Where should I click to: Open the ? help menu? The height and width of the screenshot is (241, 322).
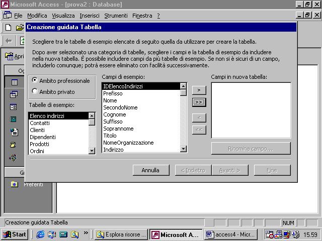(x=158, y=16)
